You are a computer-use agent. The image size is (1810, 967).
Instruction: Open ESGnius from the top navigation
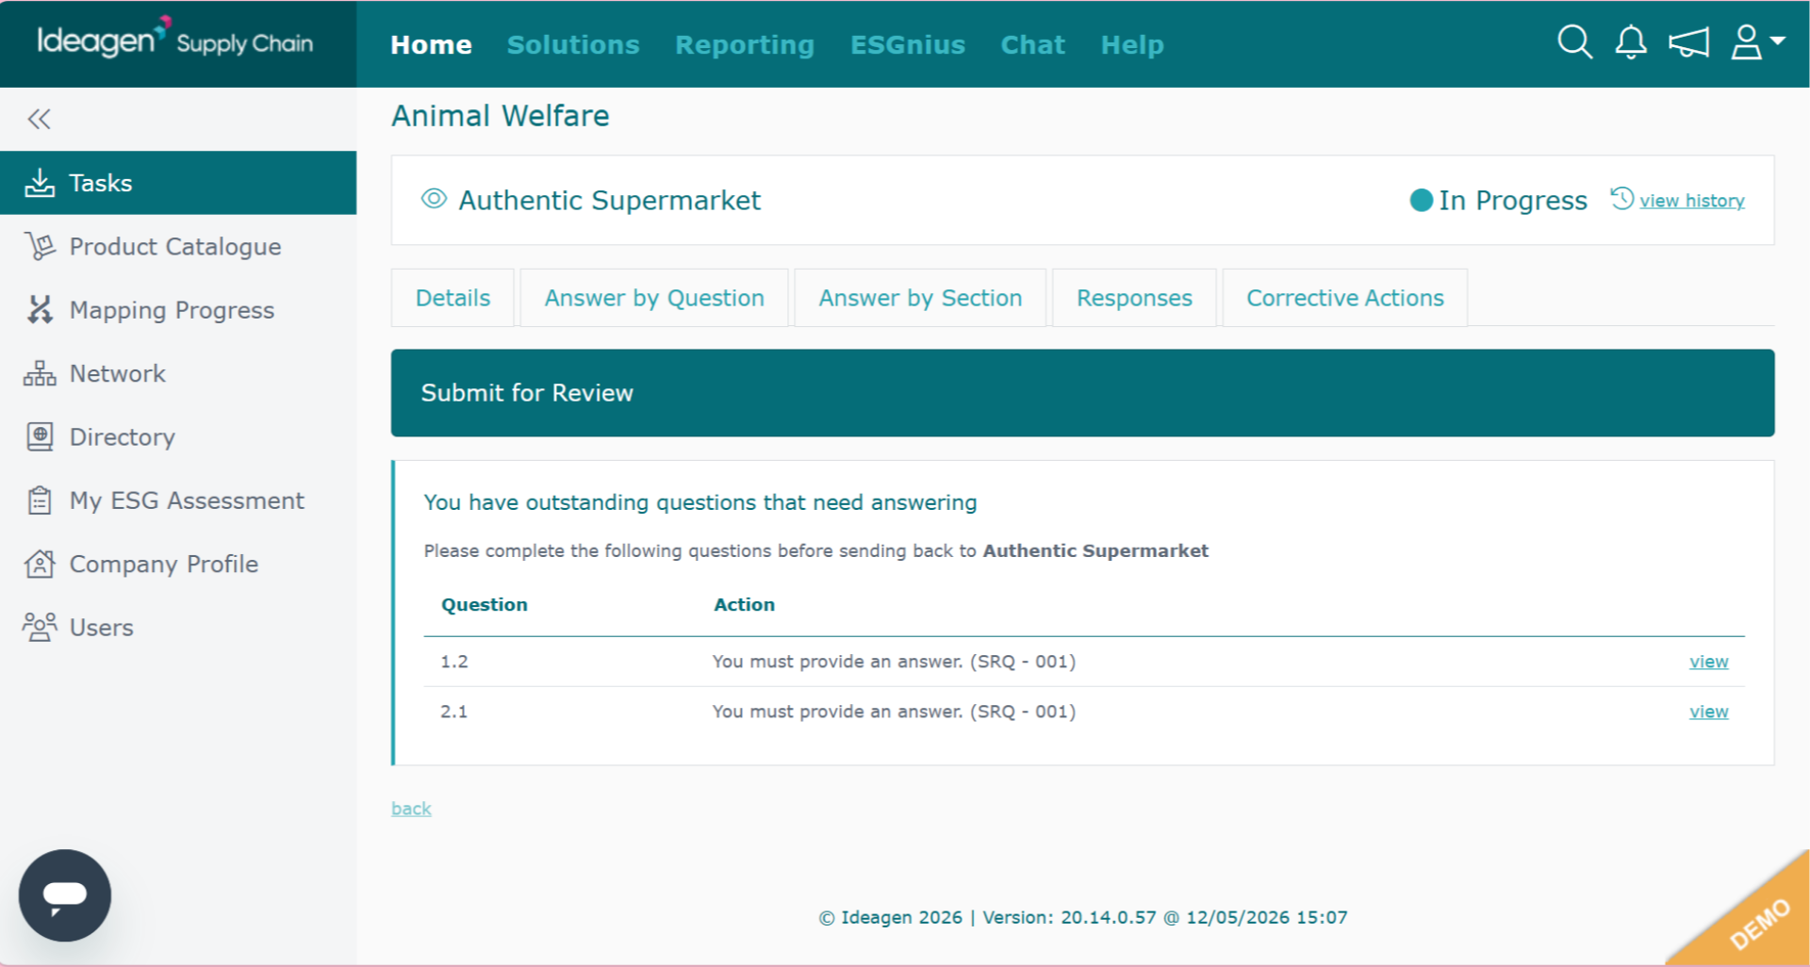(x=908, y=44)
